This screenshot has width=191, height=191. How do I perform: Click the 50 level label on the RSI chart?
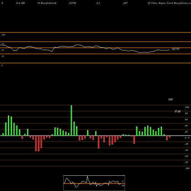tap(3, 50)
